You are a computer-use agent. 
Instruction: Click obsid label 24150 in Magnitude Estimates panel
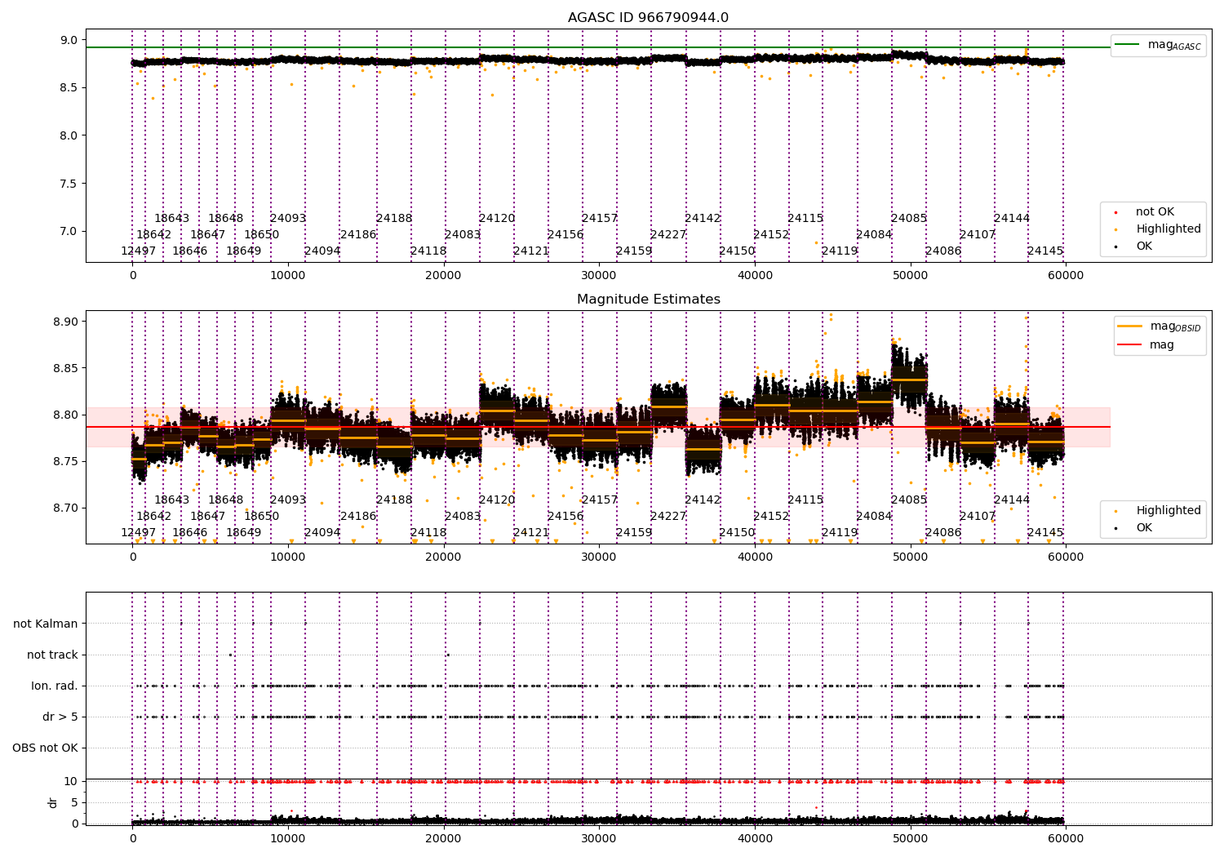tap(737, 533)
